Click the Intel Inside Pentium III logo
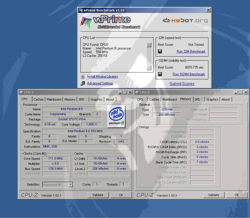Viewport: 250px width, 218px height. (x=116, y=117)
